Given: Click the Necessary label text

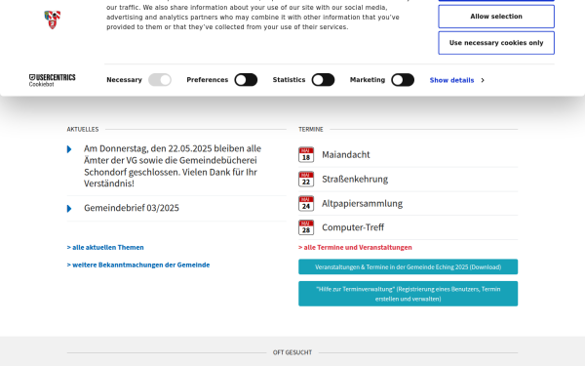Looking at the screenshot, I should click(x=124, y=80).
